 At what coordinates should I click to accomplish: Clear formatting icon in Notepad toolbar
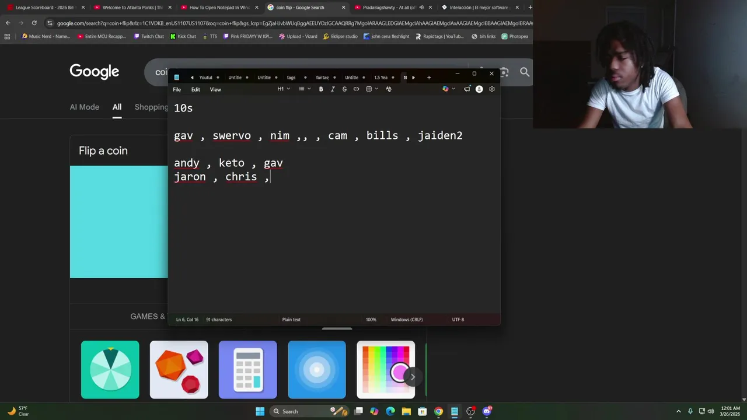pyautogui.click(x=389, y=89)
